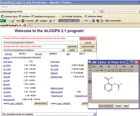Click the smiley face icon in JME Editor
This screenshot has width=140, height=116.
pos(90,67)
